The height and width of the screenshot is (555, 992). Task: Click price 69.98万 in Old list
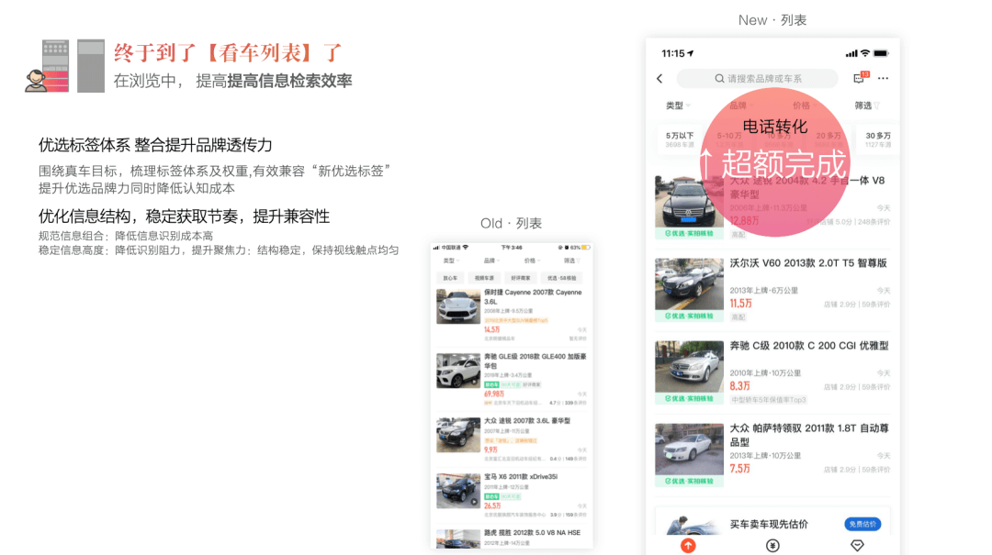(494, 394)
